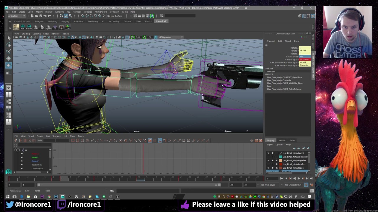Open the sRGB gamma view transform dropdown
This screenshot has width=378, height=212.
point(171,37)
